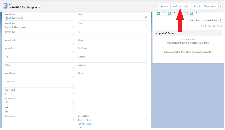Viewport: 225px width, 130px height.
Task: Click Lawrence, KS 66045 address line
Action: pos(85,124)
